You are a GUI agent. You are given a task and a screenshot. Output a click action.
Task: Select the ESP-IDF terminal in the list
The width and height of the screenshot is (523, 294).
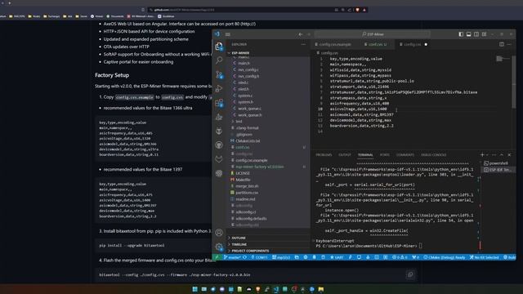[x=497, y=170]
